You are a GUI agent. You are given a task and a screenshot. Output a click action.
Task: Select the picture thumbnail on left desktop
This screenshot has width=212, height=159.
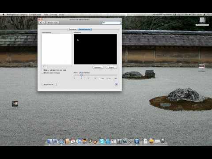pyautogui.click(x=15, y=104)
